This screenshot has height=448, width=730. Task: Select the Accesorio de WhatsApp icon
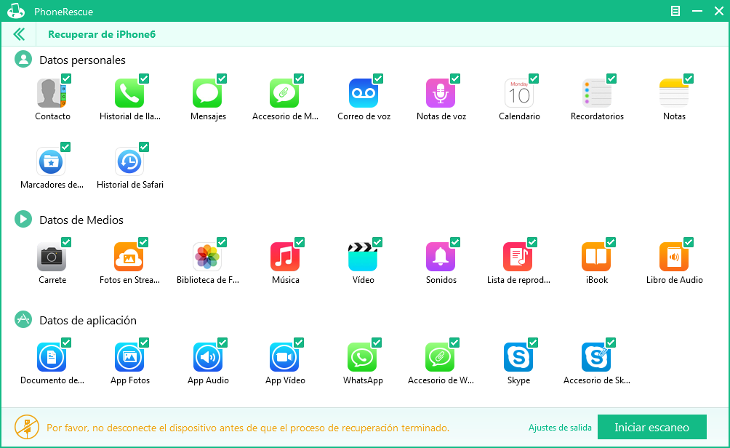click(x=439, y=357)
